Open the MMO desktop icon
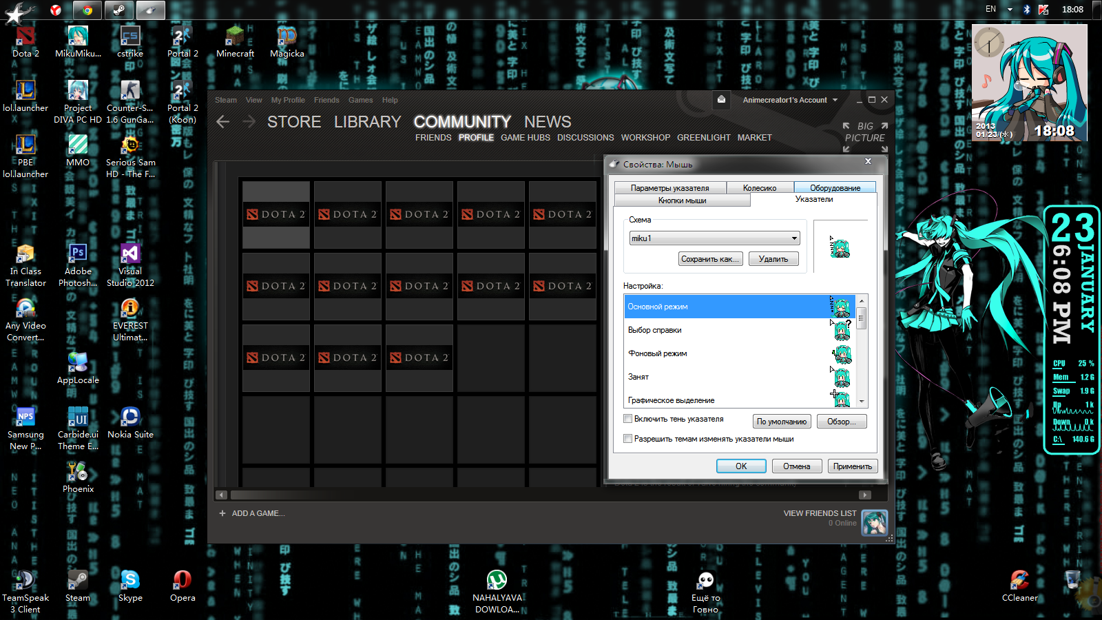 pyautogui.click(x=78, y=150)
